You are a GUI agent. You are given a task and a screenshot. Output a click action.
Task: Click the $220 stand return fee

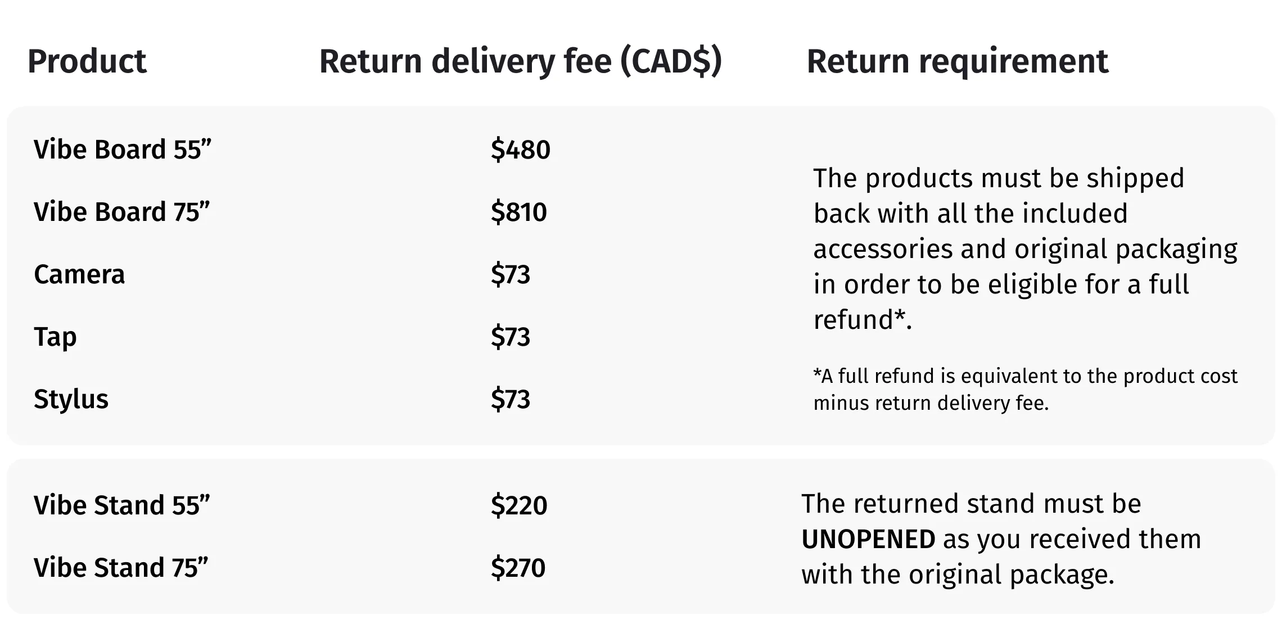[x=519, y=505]
